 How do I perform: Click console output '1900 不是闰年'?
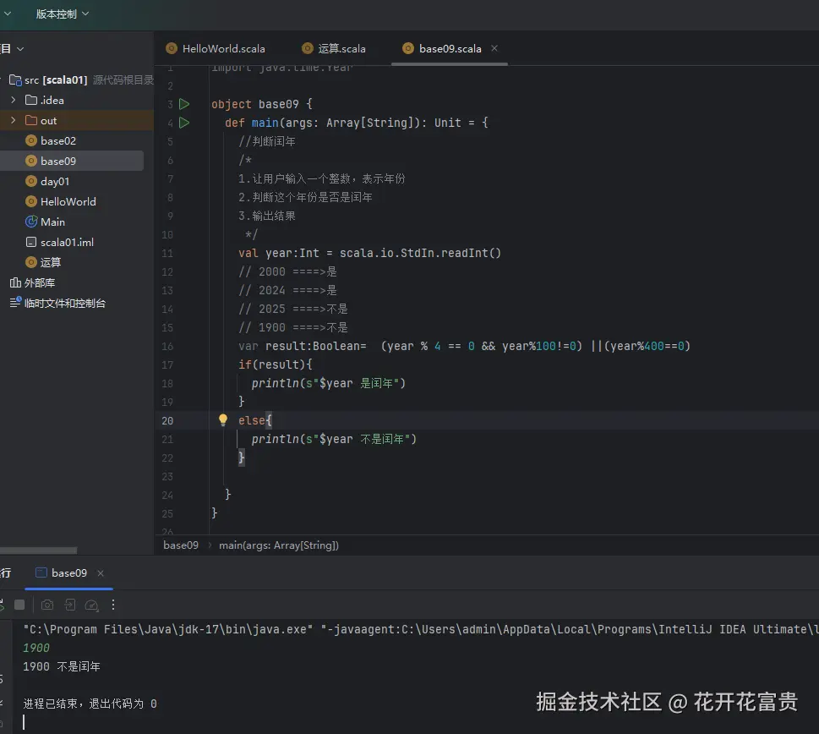coord(62,666)
